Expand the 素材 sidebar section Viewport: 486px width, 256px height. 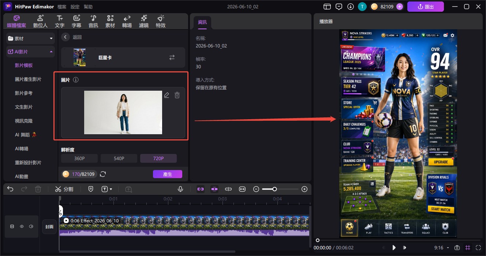pyautogui.click(x=31, y=38)
